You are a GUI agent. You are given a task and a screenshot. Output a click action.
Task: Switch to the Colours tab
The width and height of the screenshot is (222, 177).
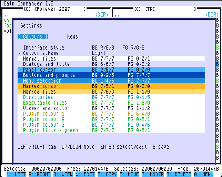pyautogui.click(x=33, y=37)
